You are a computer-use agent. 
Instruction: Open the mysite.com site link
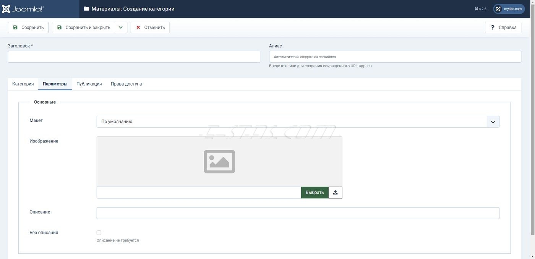coord(509,9)
